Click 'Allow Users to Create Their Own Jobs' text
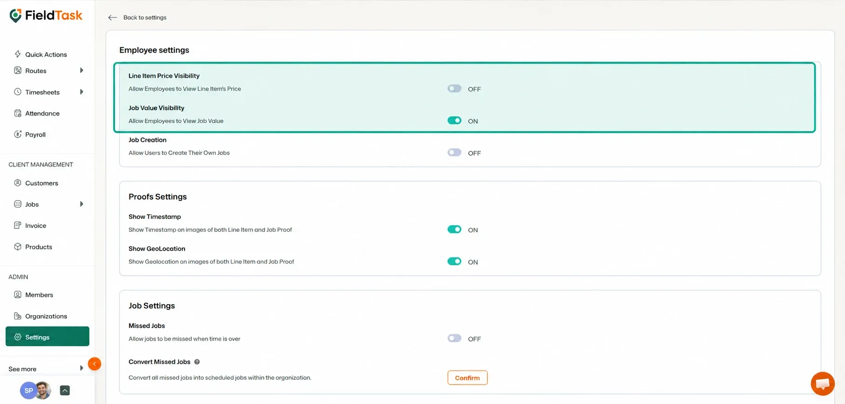The image size is (845, 404). click(179, 153)
